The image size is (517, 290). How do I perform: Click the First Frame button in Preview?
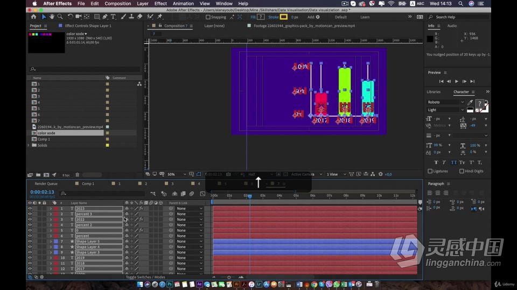tap(441, 81)
